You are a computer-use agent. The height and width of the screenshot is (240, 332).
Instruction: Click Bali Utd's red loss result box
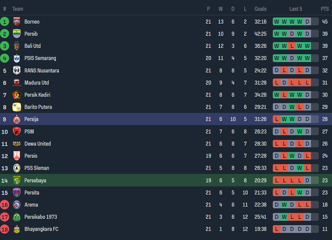292,46
